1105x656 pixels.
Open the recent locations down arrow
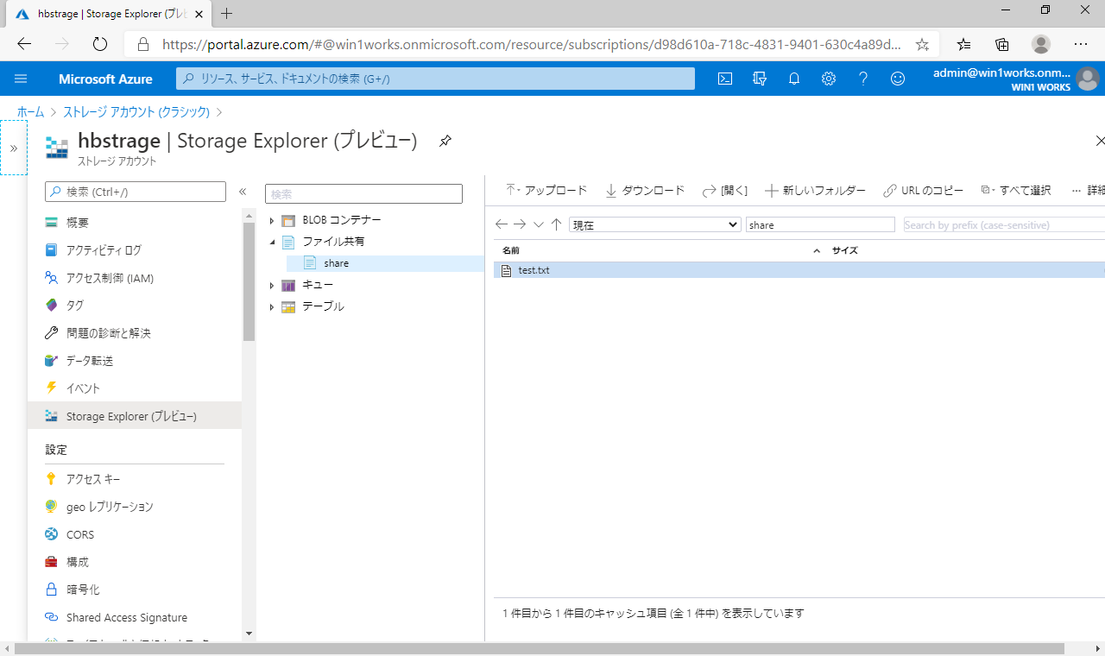pos(539,224)
